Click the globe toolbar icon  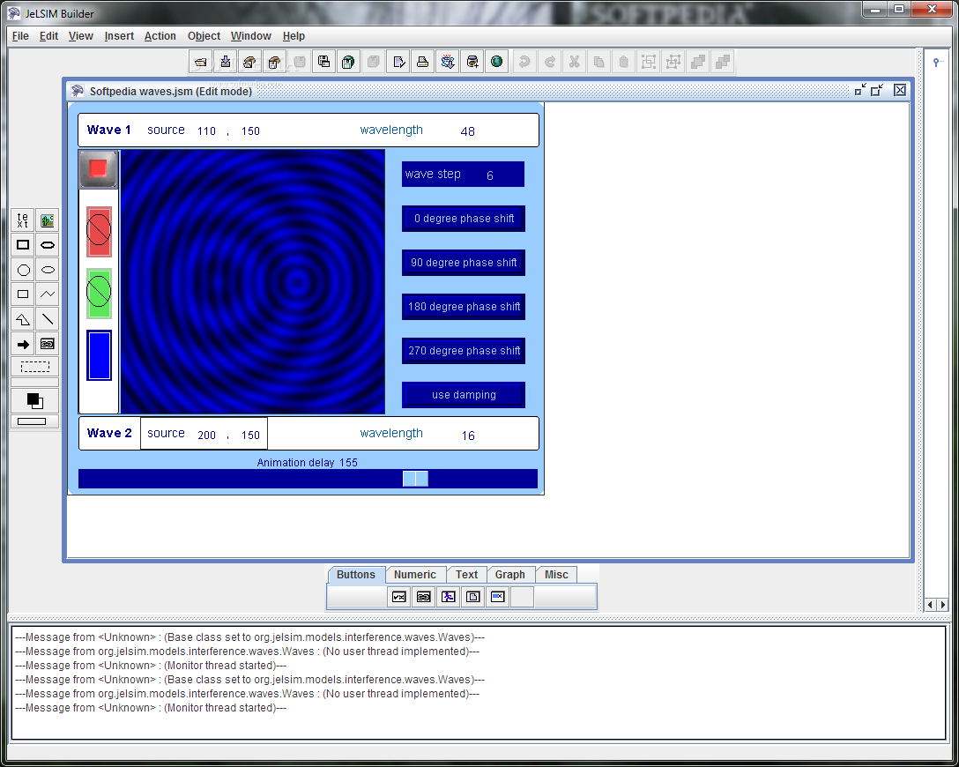(x=496, y=62)
